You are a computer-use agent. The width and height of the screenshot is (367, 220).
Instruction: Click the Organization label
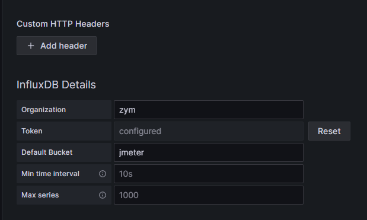[x=43, y=110]
